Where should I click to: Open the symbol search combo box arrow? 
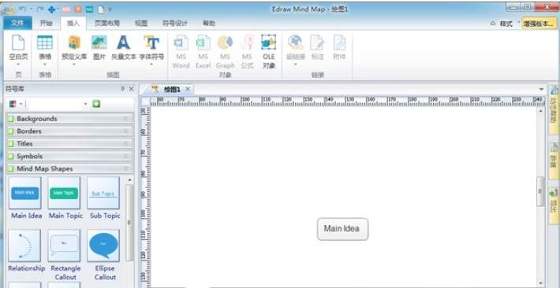click(86, 104)
